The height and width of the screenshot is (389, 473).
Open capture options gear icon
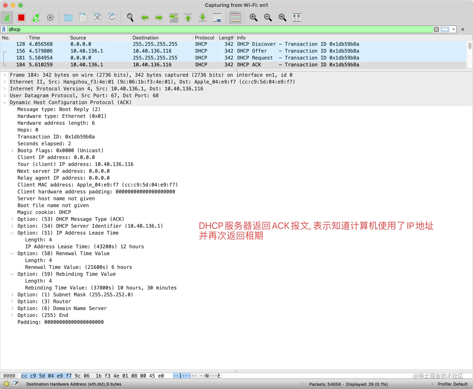click(x=50, y=18)
